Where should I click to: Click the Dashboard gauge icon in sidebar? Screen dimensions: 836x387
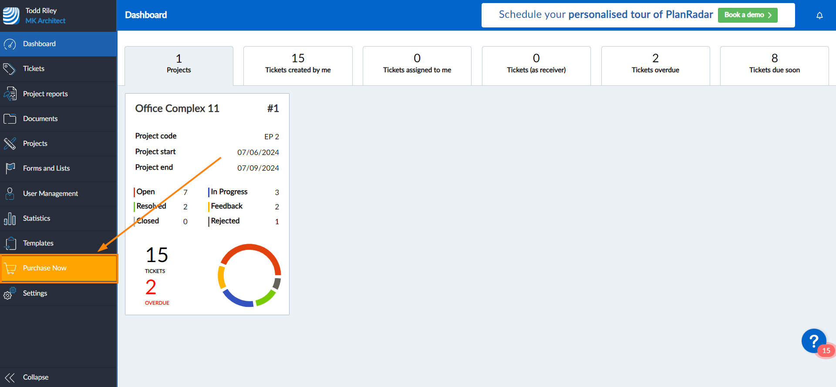click(x=10, y=44)
